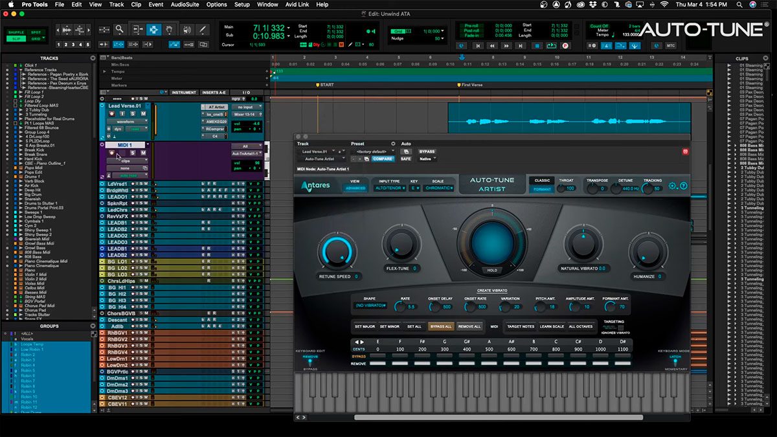
Task: Select the Scrubber speaker tool
Action: 186,29
